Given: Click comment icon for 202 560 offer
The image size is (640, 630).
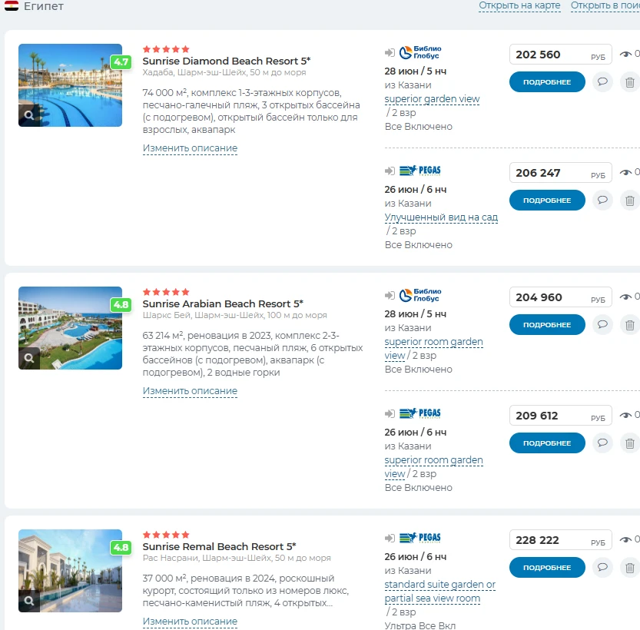Looking at the screenshot, I should tap(602, 81).
